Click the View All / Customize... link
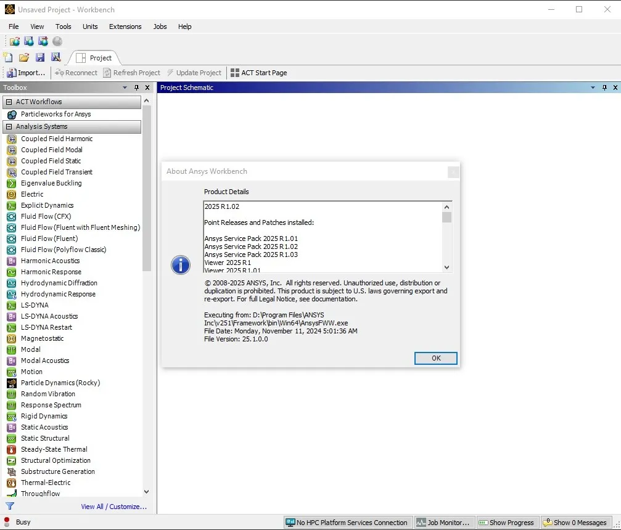Screen dimensions: 621x530 pos(114,507)
